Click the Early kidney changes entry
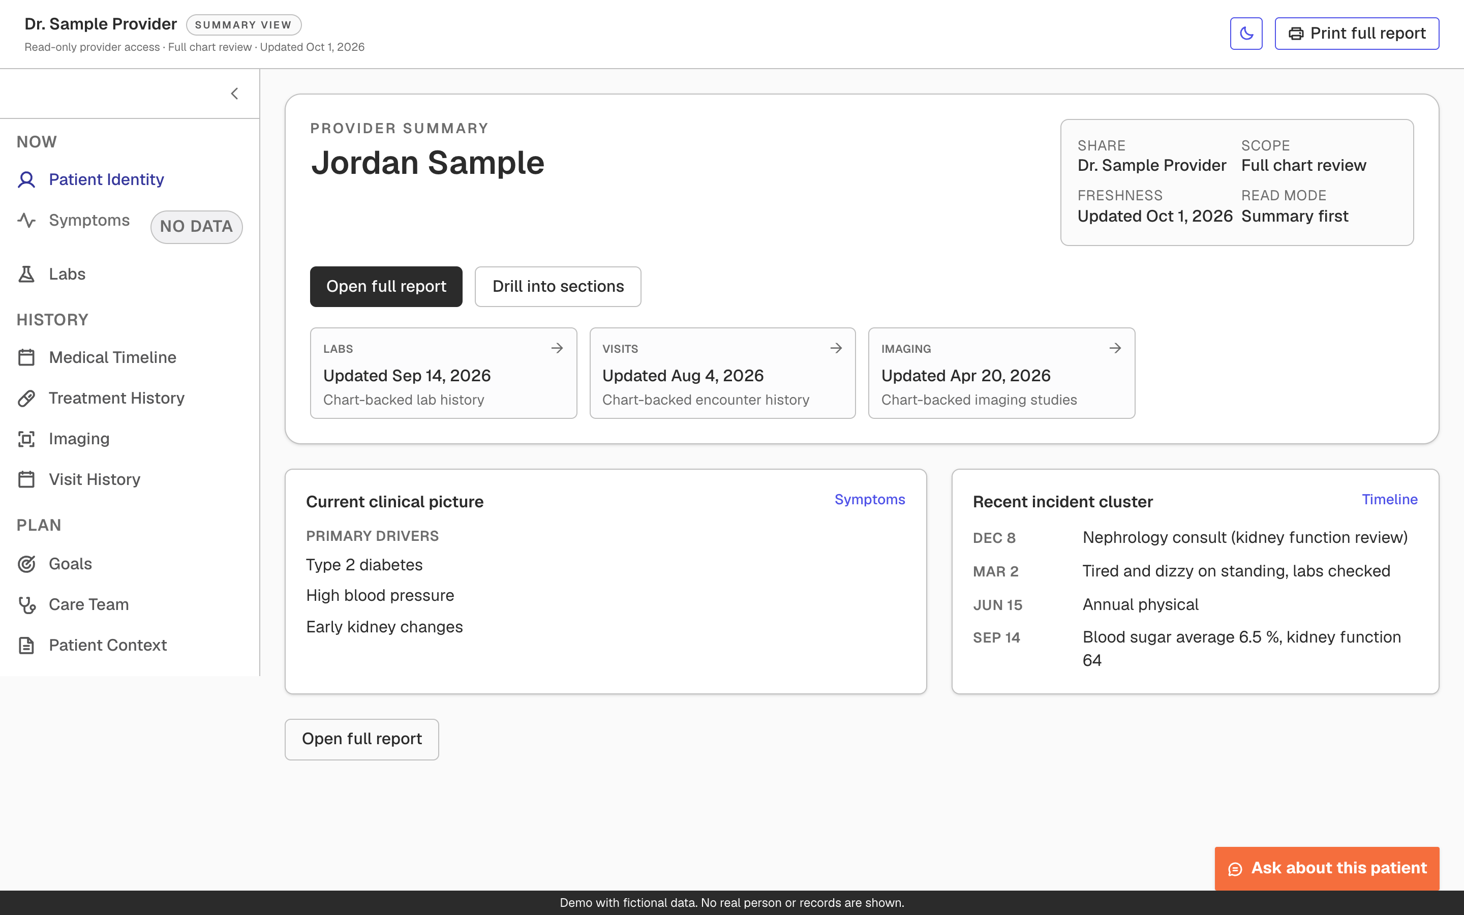The height and width of the screenshot is (915, 1464). 384,627
